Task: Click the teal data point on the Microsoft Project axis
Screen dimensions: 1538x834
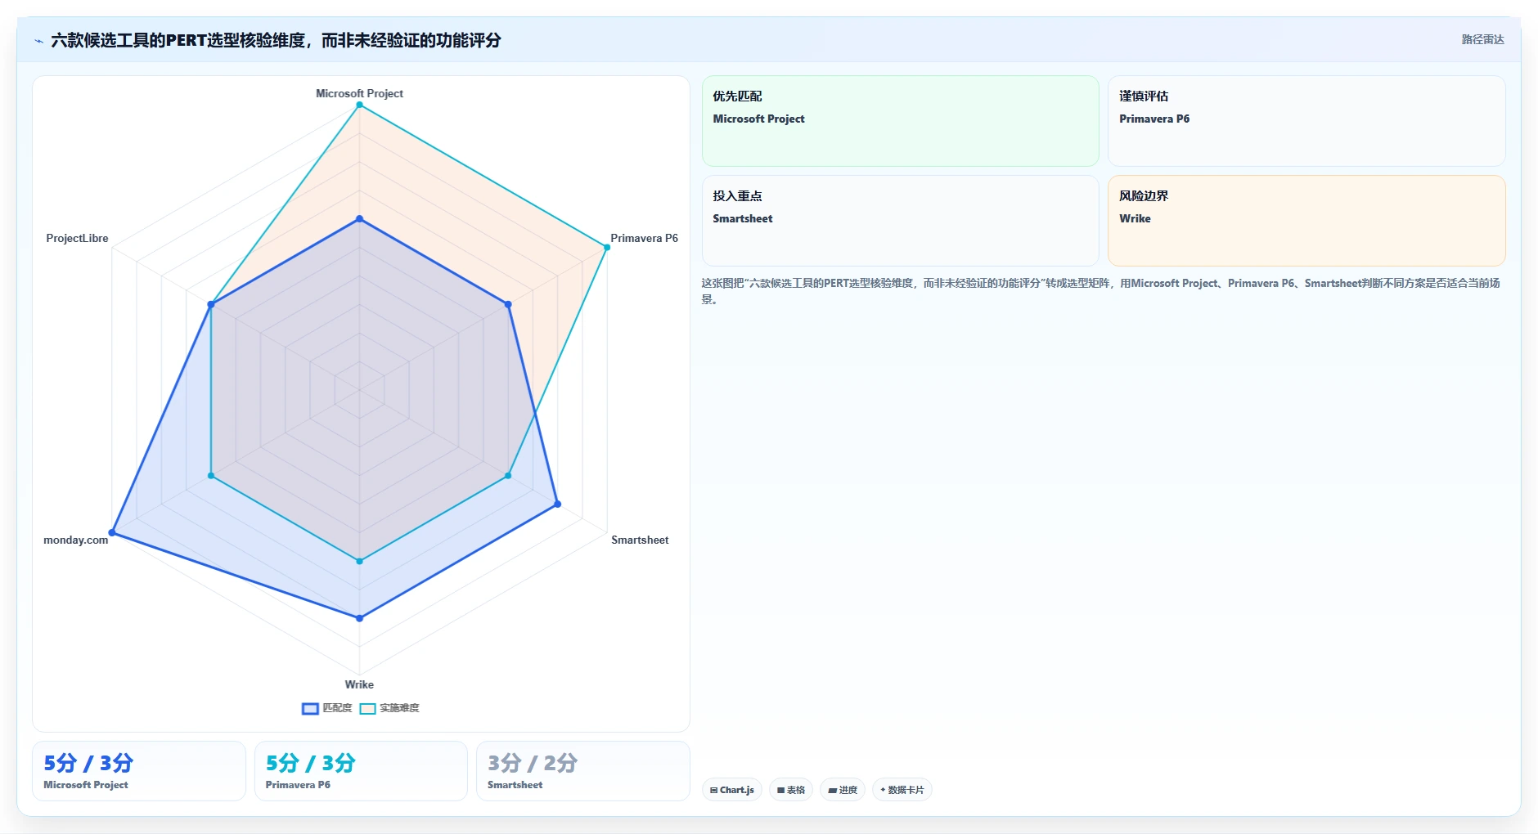Action: (x=359, y=105)
